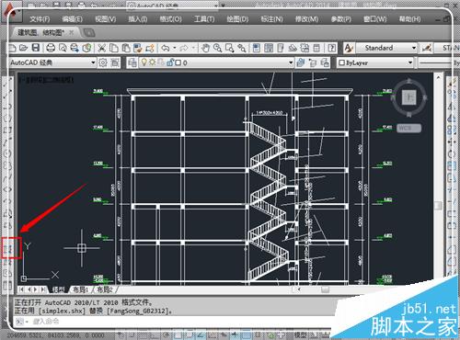The image size is (460, 340).
Task: Switch to the 布局1 layout tab
Action: (80, 289)
